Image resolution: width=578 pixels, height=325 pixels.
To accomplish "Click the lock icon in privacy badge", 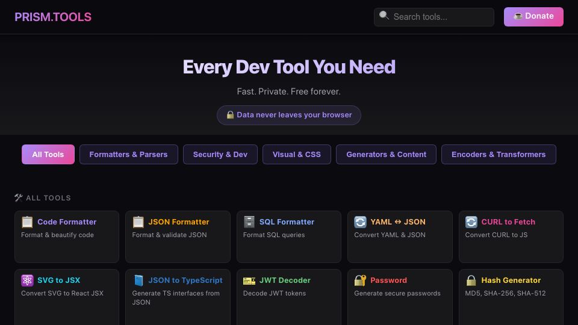I will coord(230,114).
